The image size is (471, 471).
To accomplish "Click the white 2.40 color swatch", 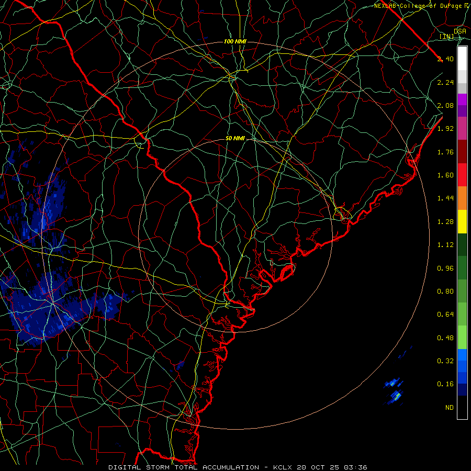I will tap(462, 59).
